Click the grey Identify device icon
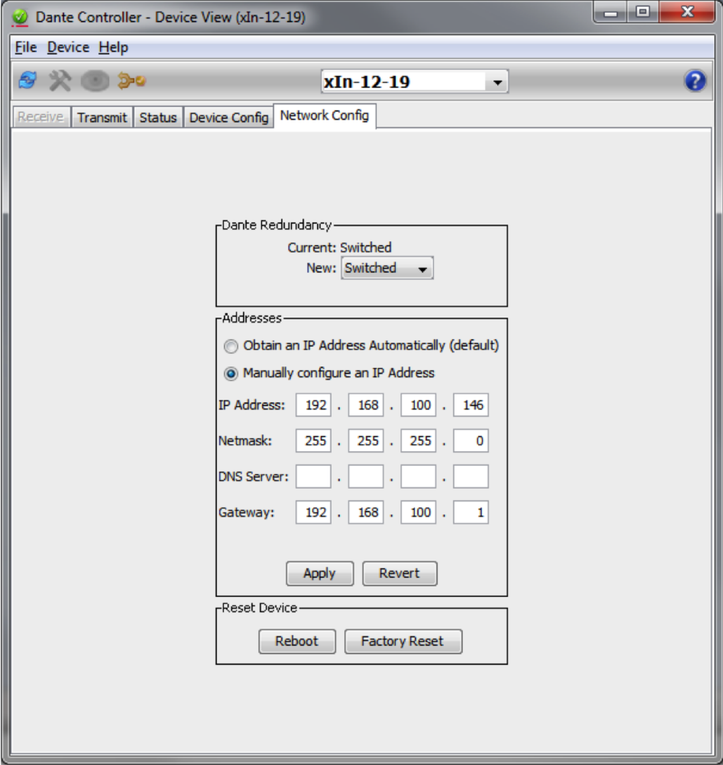This screenshot has width=723, height=765. point(95,81)
